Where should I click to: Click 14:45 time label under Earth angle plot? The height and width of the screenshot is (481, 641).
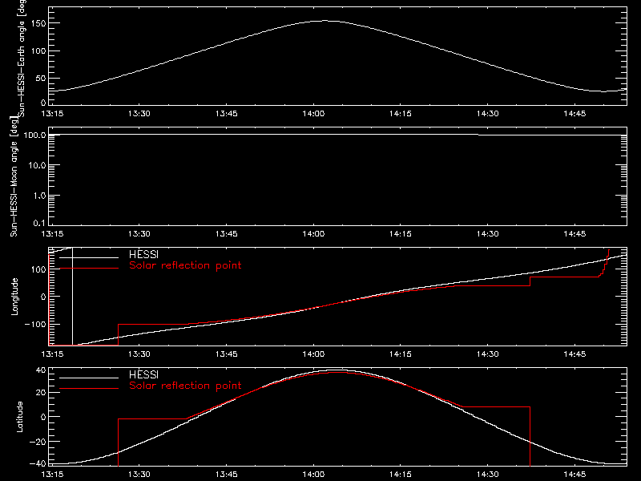574,114
